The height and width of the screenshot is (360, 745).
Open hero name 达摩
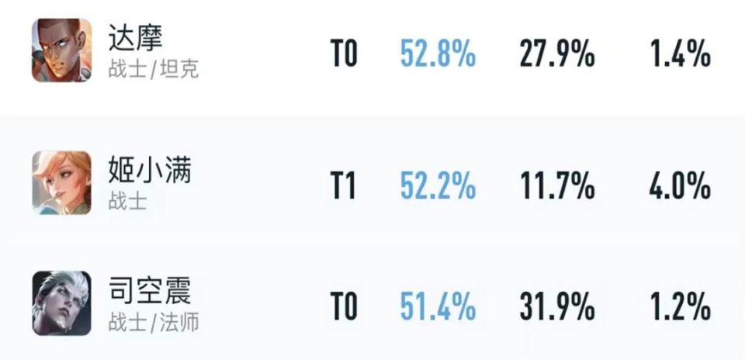pyautogui.click(x=137, y=37)
